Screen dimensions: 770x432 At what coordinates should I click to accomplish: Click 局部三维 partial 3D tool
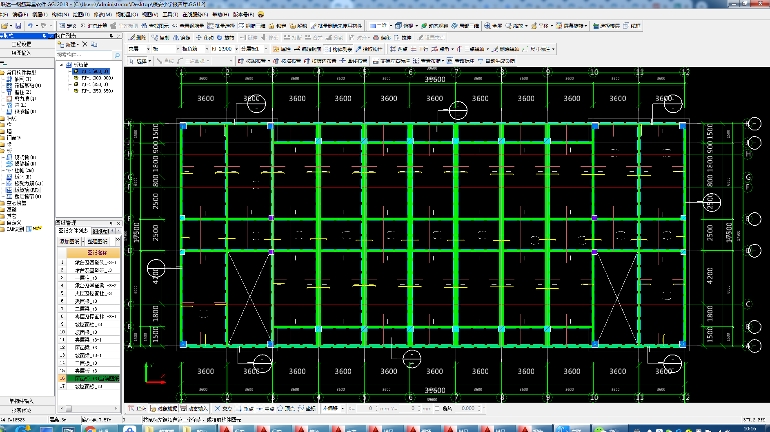pyautogui.click(x=465, y=26)
